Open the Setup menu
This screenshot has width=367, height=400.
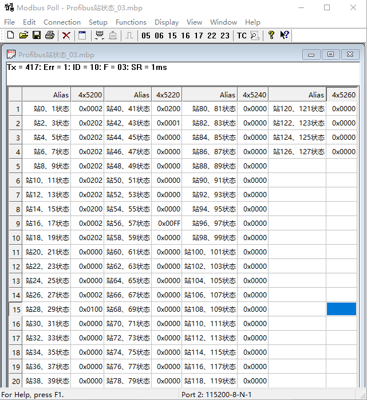(98, 22)
